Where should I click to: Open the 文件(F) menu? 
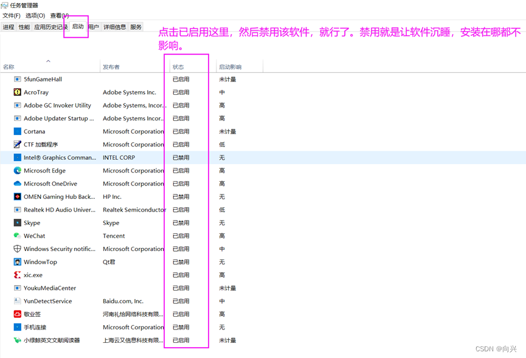[12, 16]
